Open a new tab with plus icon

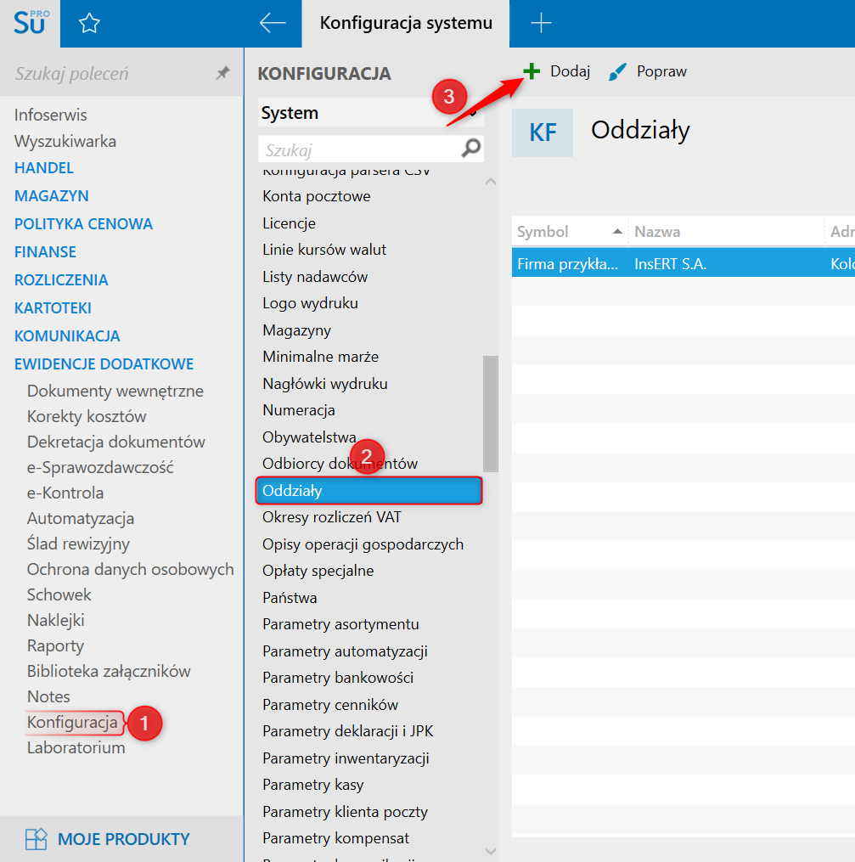pyautogui.click(x=541, y=24)
